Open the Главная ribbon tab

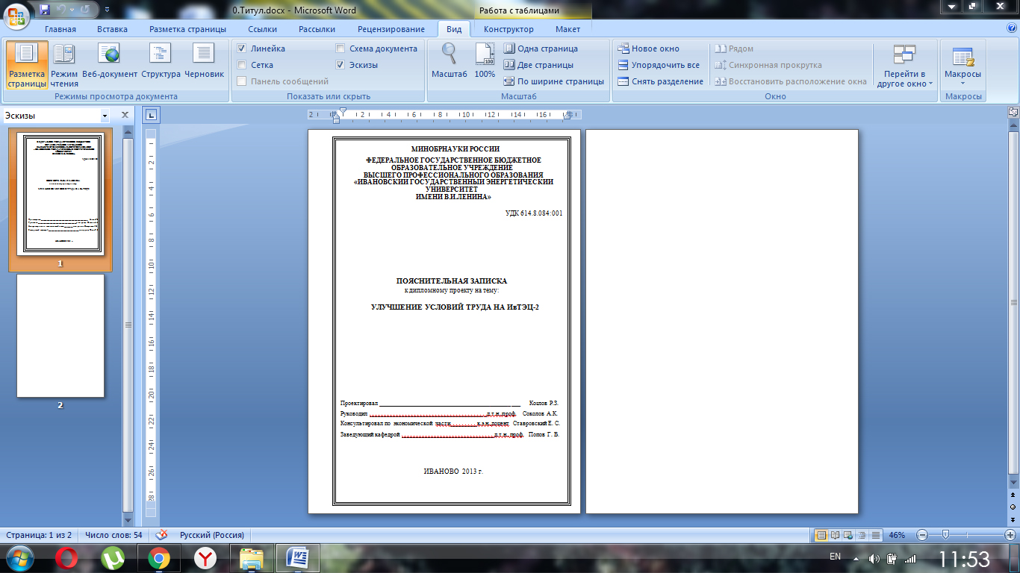[x=60, y=29]
